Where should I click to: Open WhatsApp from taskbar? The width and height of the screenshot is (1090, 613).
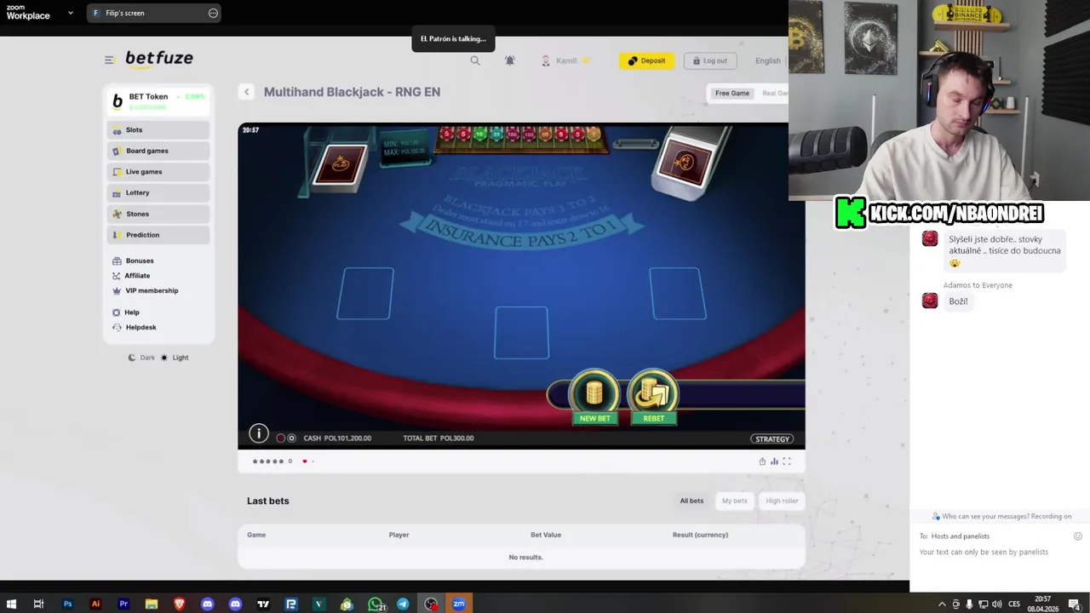(376, 604)
